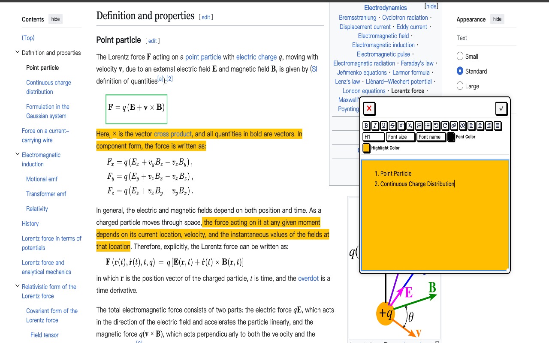Viewport: 549px width, 343px height.
Task: Insert a bulleted list in the note
Action: click(428, 126)
